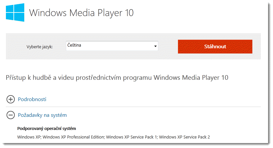Click the word 'Player' in page title

[107, 13]
